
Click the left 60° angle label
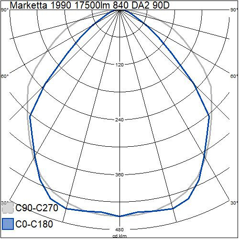[4, 76]
